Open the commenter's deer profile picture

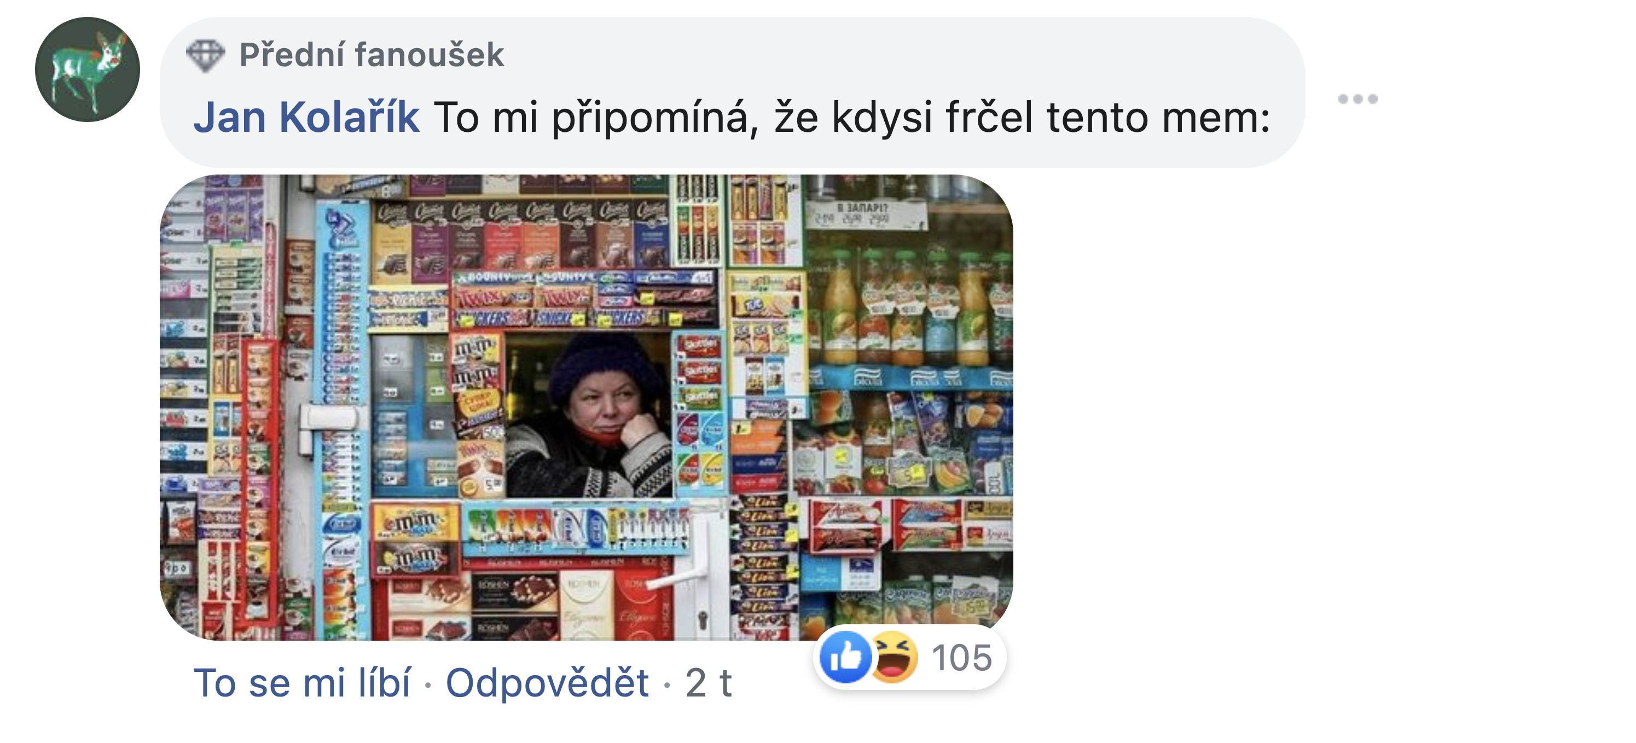[87, 69]
